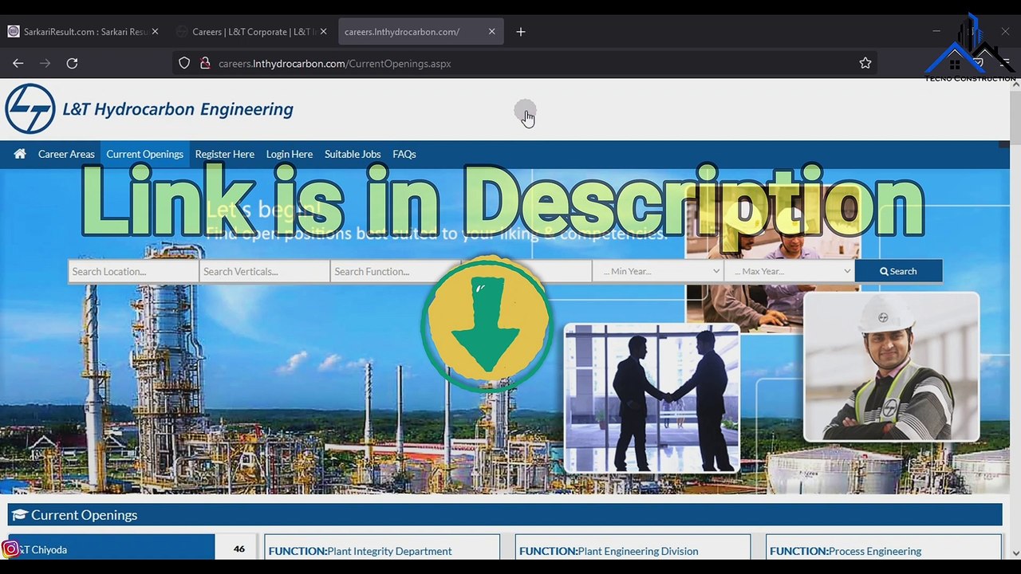The image size is (1021, 574).
Task: Go to Register Here page
Action: 224,154
